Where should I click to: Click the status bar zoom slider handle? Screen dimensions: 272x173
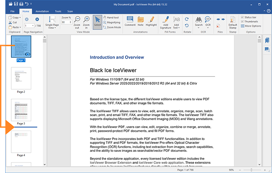tap(251, 170)
